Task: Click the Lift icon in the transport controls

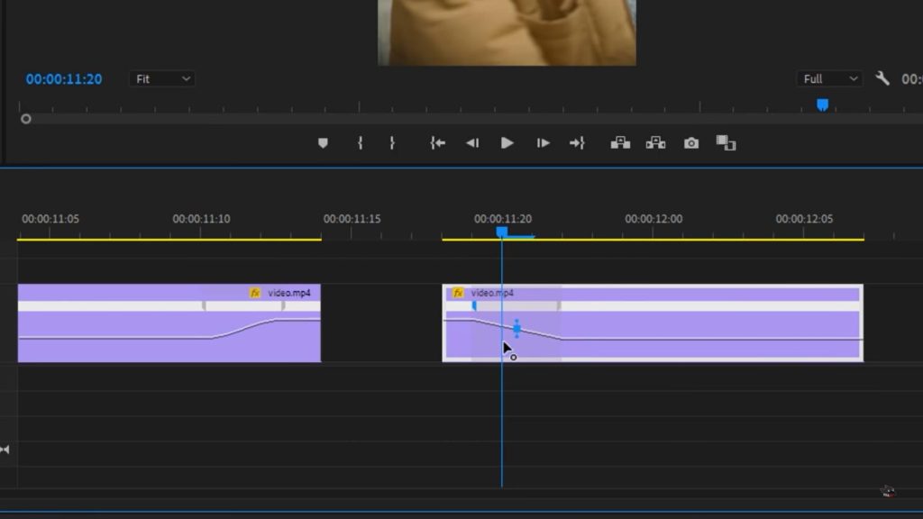Action: coord(621,142)
